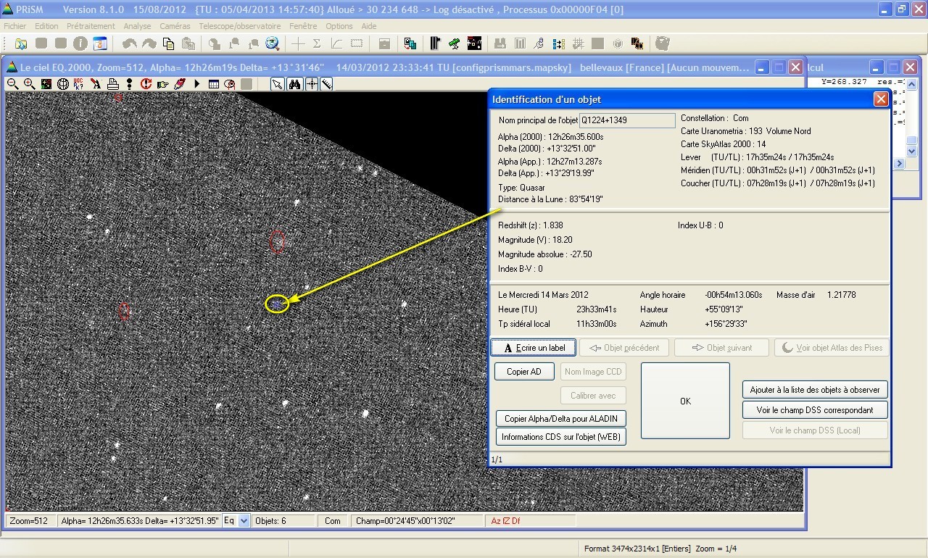Click the Copier AD button
928x558 pixels.
(x=524, y=372)
